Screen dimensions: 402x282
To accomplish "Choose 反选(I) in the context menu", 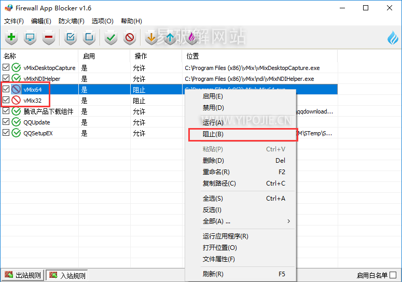I will click(241, 210).
